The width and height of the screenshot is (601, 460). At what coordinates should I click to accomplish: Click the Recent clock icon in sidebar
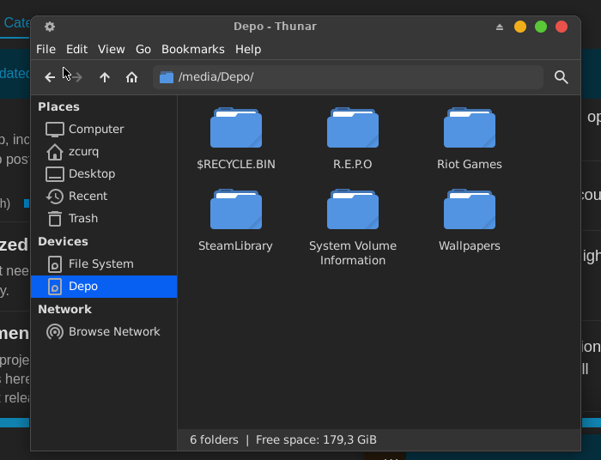pos(55,197)
